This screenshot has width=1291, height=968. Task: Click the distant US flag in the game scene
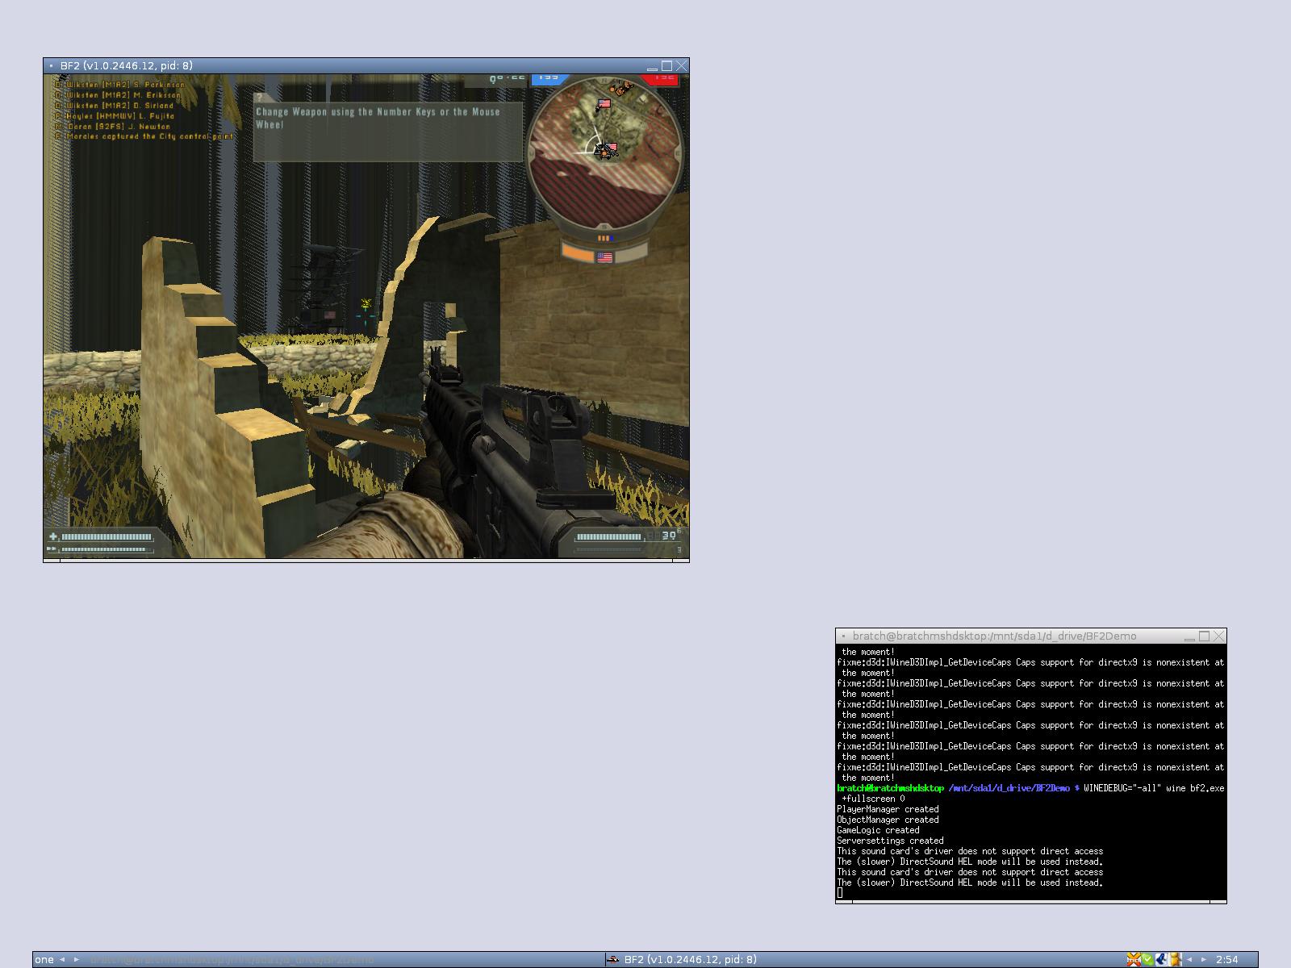point(329,315)
